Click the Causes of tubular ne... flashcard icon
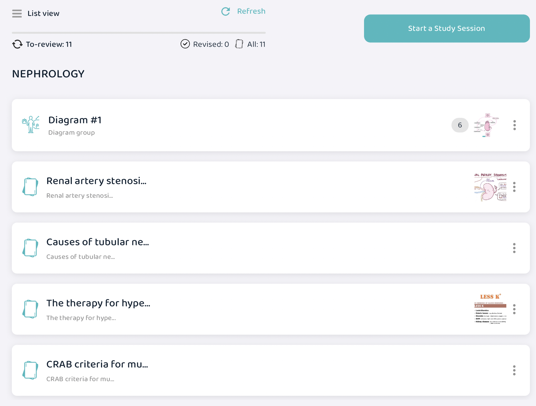This screenshot has height=406, width=536. (x=30, y=248)
